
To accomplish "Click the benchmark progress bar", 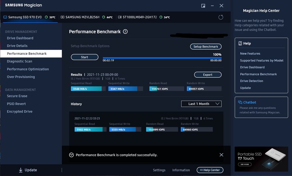I will point(162,58).
